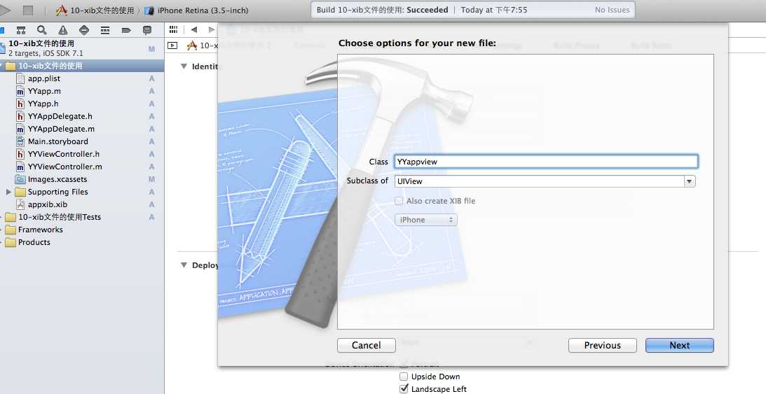Open the Debug navigator icon
The image size is (766, 394).
point(105,30)
